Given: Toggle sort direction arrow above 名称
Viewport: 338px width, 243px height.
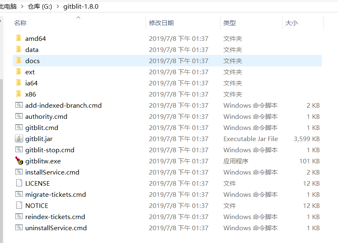Looking at the screenshot, I should pyautogui.click(x=79, y=18).
